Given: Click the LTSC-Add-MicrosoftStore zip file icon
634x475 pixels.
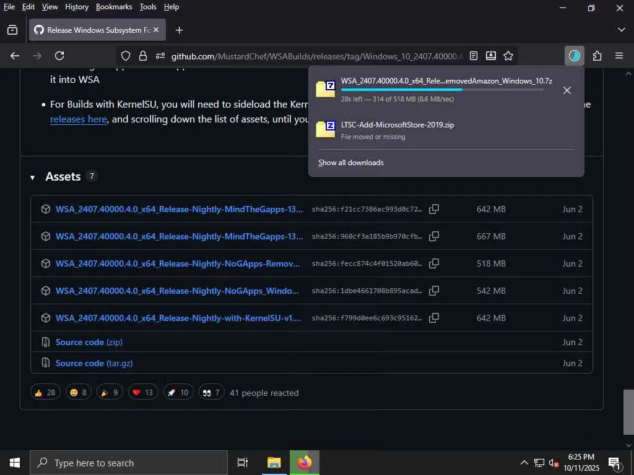Looking at the screenshot, I should tap(326, 129).
